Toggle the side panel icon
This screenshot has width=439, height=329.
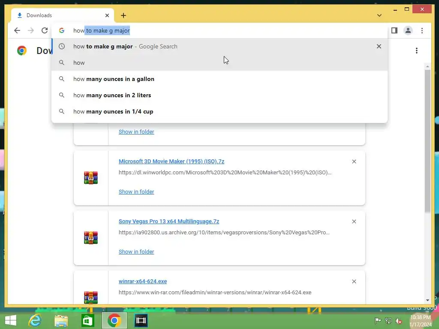394,30
